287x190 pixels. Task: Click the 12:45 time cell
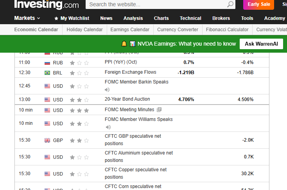[25, 86]
